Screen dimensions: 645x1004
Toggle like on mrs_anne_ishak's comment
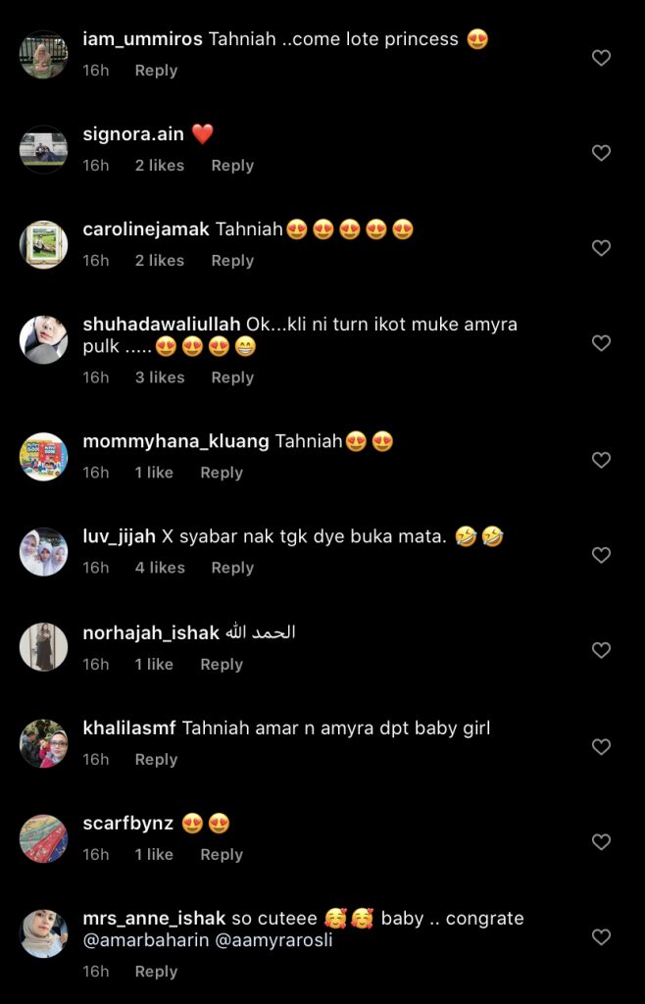point(601,937)
